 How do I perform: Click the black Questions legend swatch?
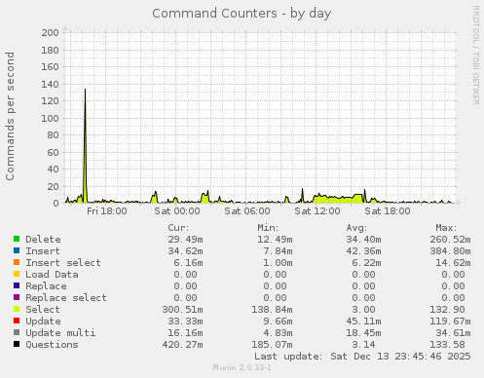click(17, 344)
